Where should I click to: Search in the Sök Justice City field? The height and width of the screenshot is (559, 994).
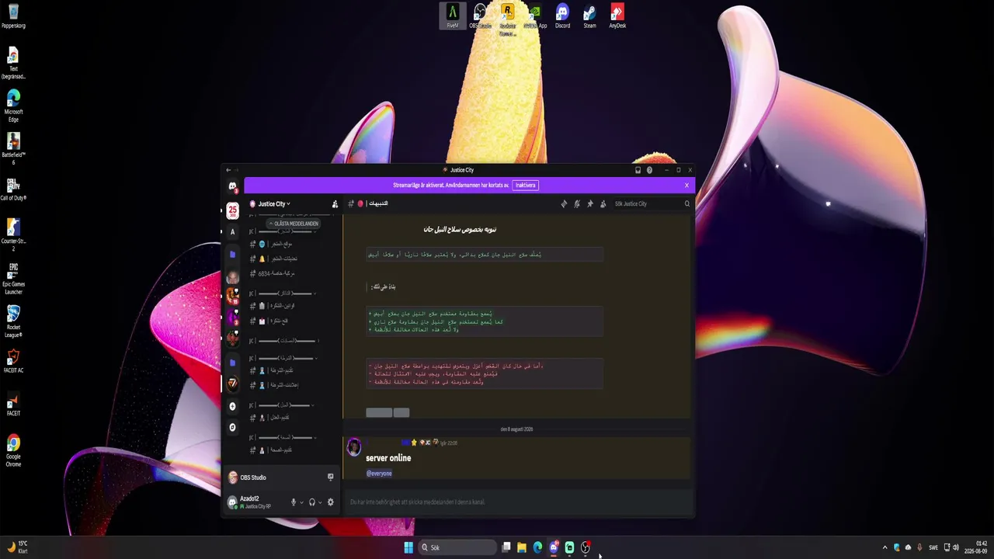[652, 204]
